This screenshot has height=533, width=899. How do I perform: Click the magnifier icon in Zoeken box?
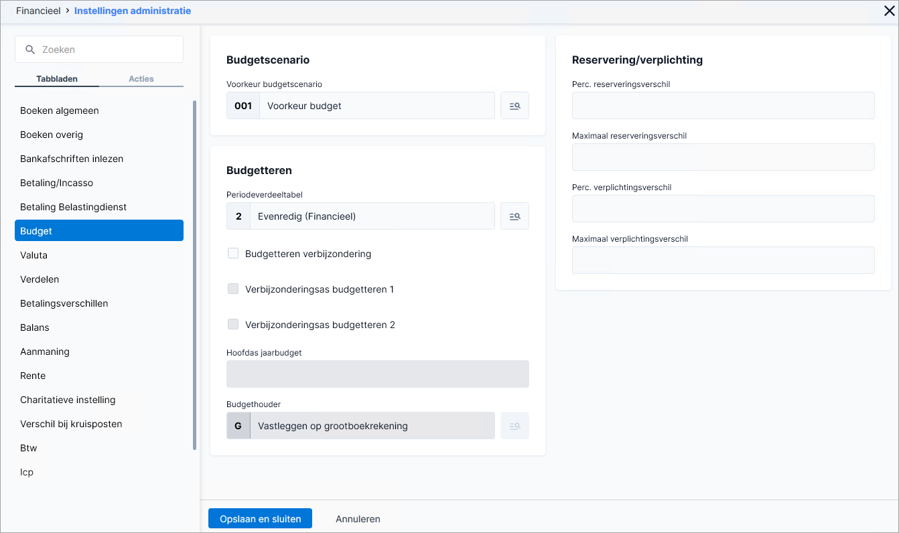pyautogui.click(x=29, y=50)
